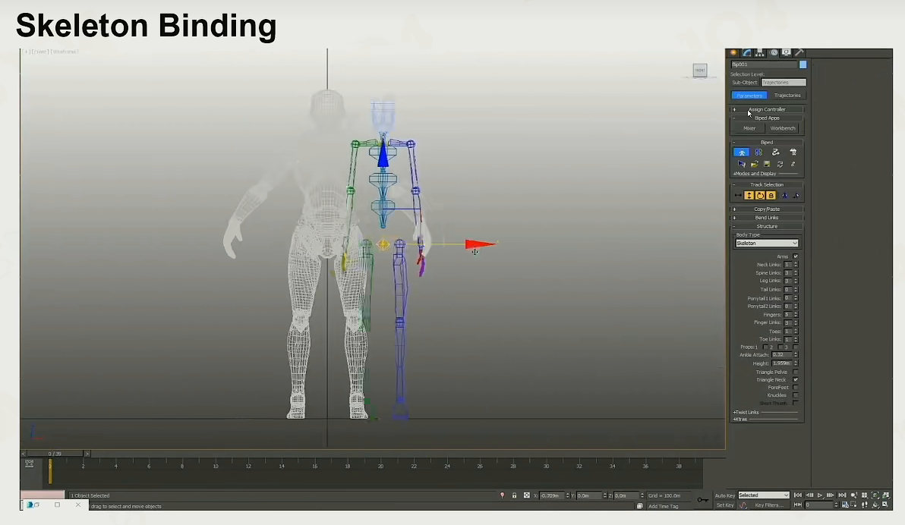Open the Body Type Skeleton dropdown
This screenshot has height=525, width=905.
[767, 244]
